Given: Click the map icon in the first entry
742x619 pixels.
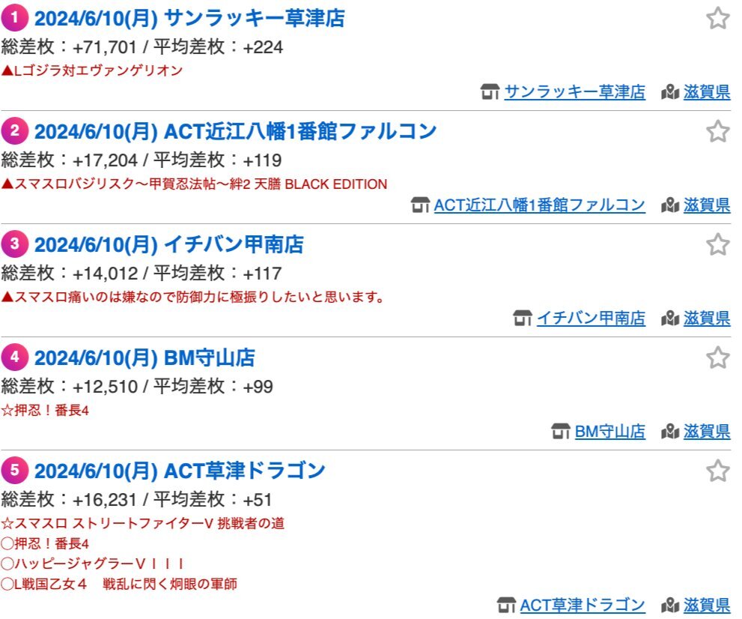Looking at the screenshot, I should coord(670,91).
